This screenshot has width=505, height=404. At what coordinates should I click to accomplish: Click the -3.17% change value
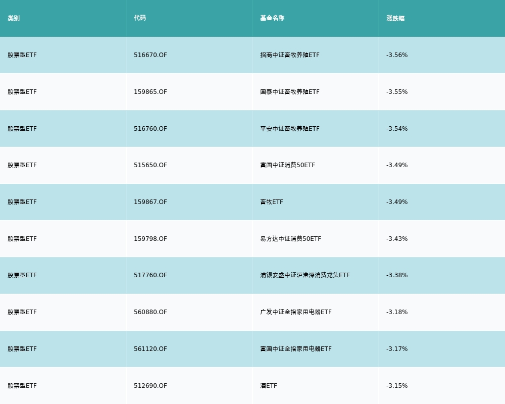click(x=397, y=349)
